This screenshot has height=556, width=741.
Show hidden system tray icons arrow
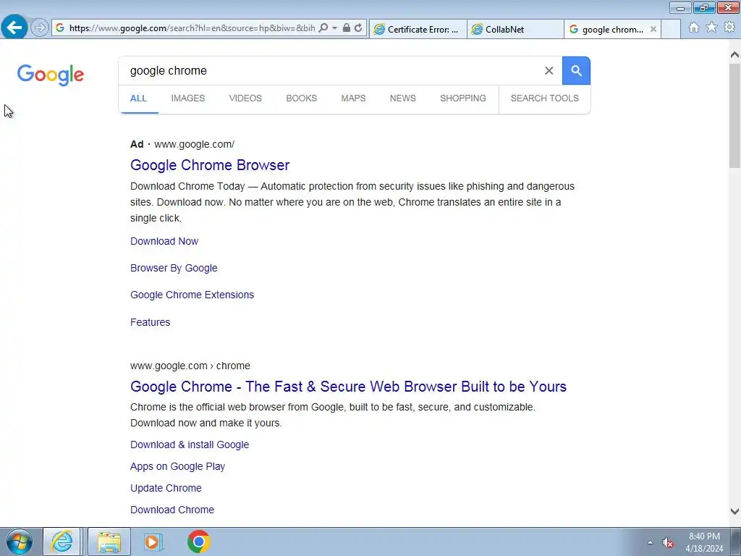[x=651, y=542]
